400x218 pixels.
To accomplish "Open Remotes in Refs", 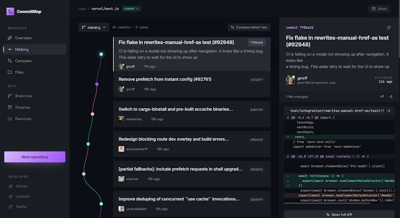I will tap(35, 119).
